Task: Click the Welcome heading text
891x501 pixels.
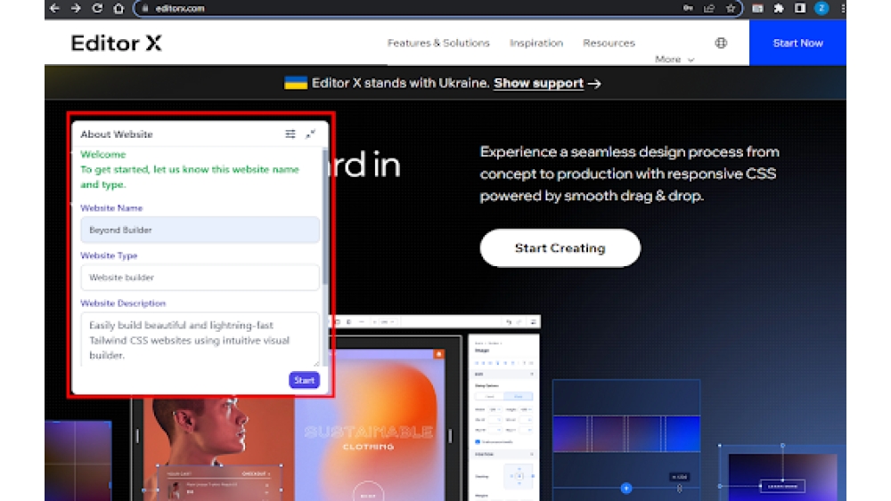Action: click(x=102, y=154)
